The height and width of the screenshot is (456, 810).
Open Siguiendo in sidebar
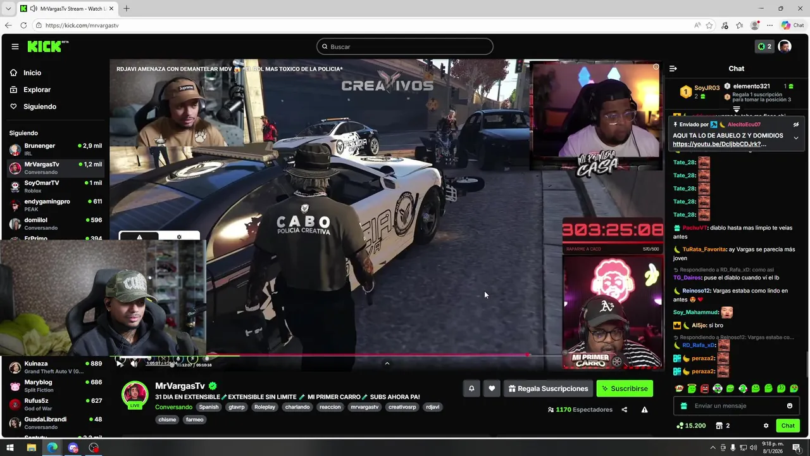click(33, 106)
